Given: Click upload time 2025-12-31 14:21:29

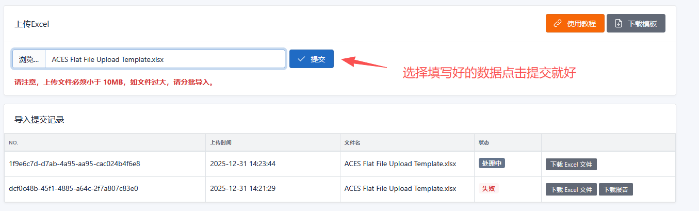Looking at the screenshot, I should (242, 189).
